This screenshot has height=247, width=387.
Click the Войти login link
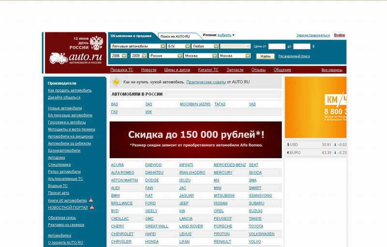[340, 35]
